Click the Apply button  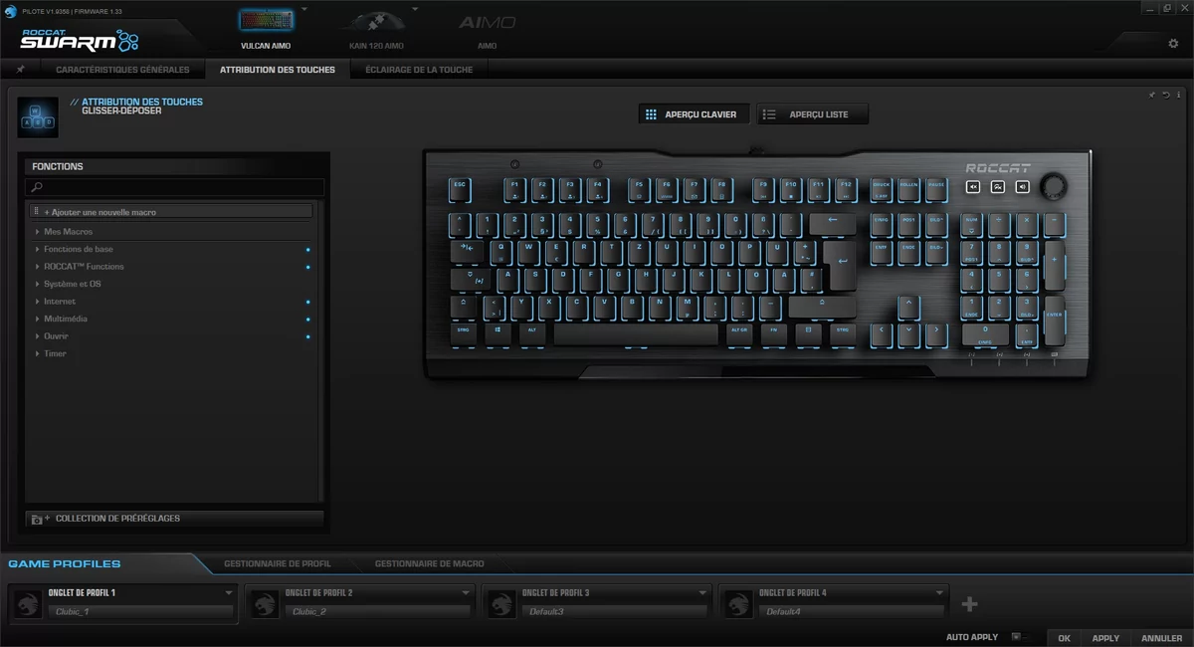pos(1105,638)
